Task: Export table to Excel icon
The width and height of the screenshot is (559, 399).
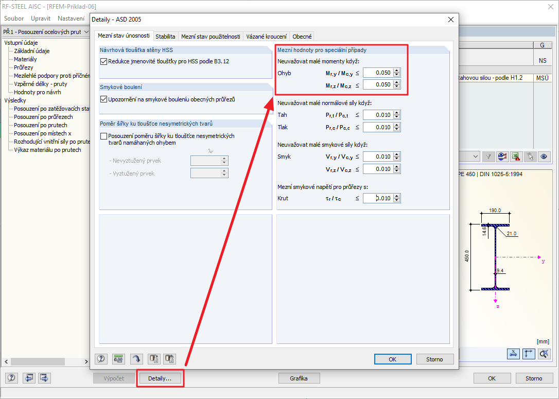Action: pos(516,157)
